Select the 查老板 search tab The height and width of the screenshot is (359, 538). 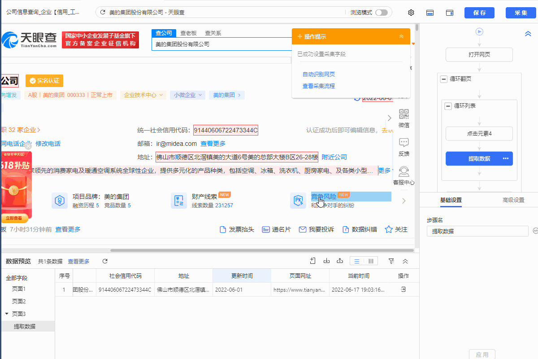click(188, 33)
